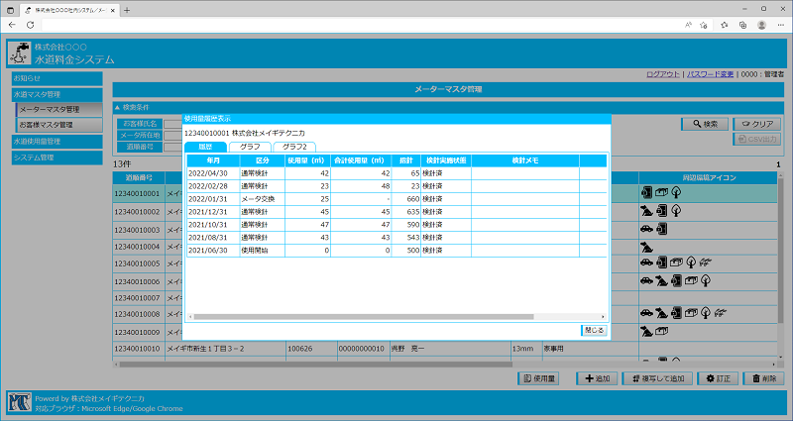
Task: Click the 検針メモ column header
Action: (x=525, y=160)
